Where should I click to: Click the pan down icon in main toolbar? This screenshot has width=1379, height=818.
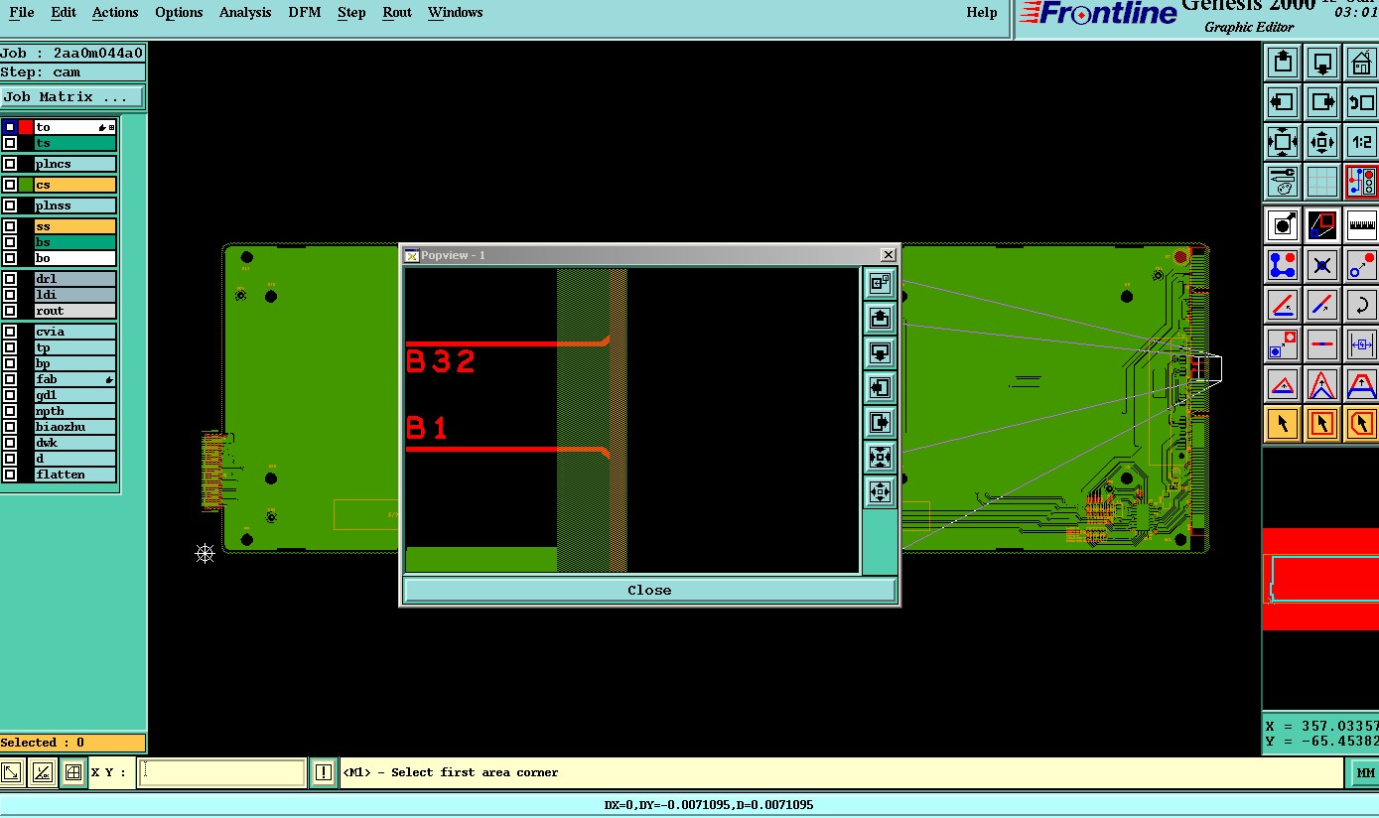click(x=1322, y=63)
